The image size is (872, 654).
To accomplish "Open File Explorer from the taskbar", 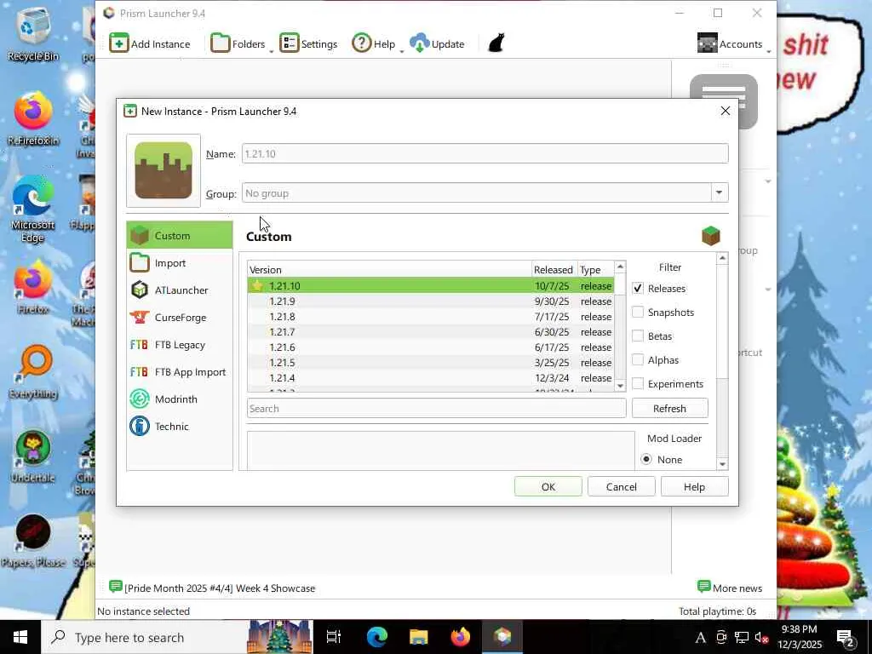I will coord(418,637).
